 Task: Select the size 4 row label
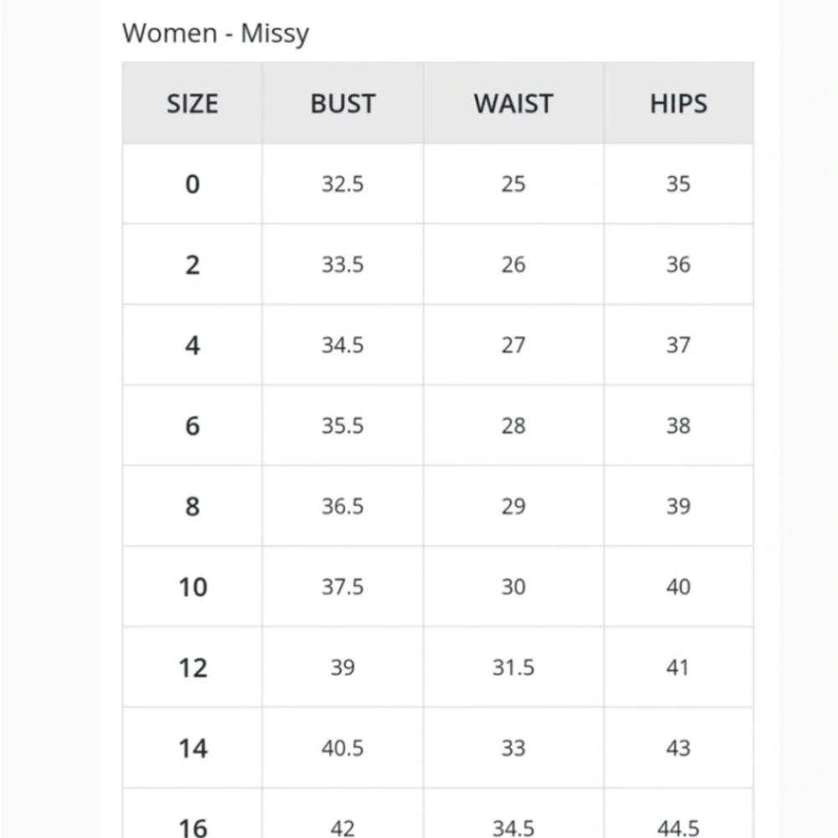tap(192, 345)
